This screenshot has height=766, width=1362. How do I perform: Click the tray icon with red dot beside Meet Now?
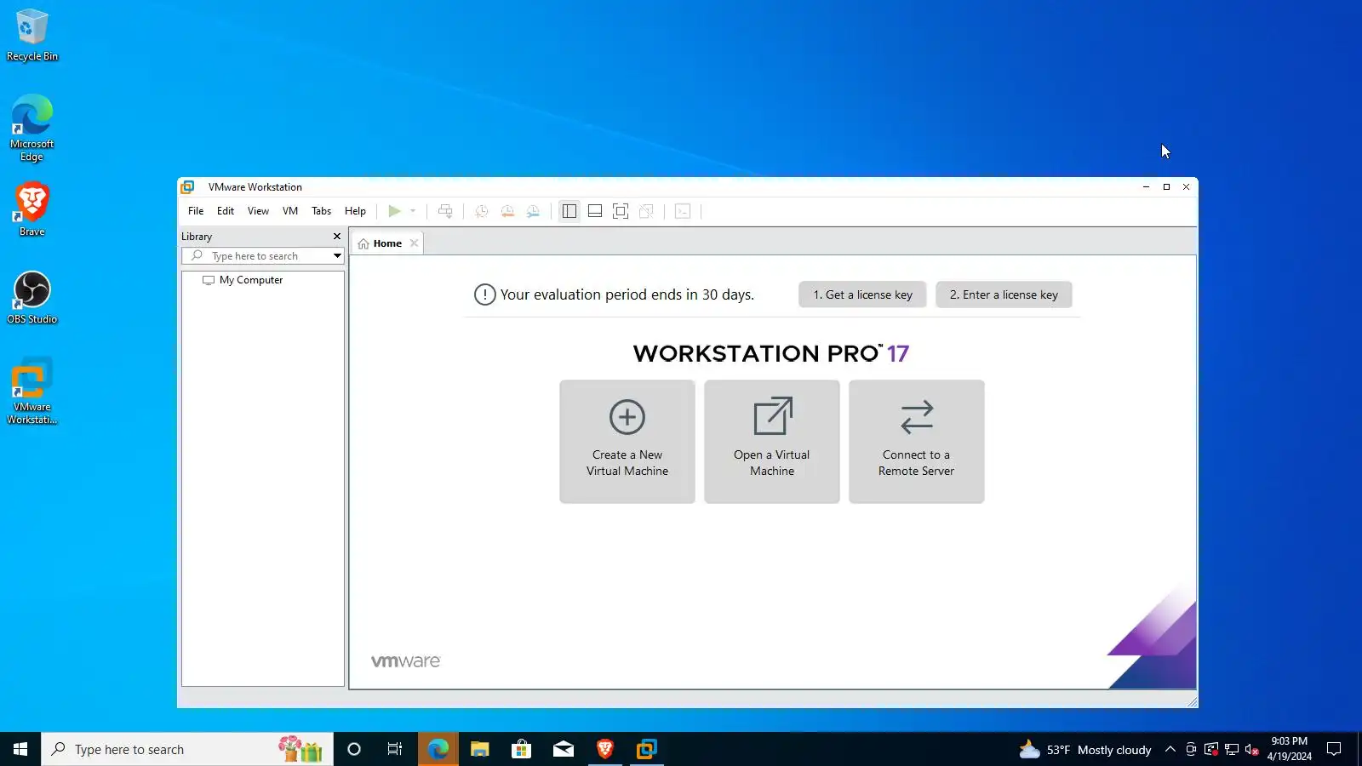1211,749
